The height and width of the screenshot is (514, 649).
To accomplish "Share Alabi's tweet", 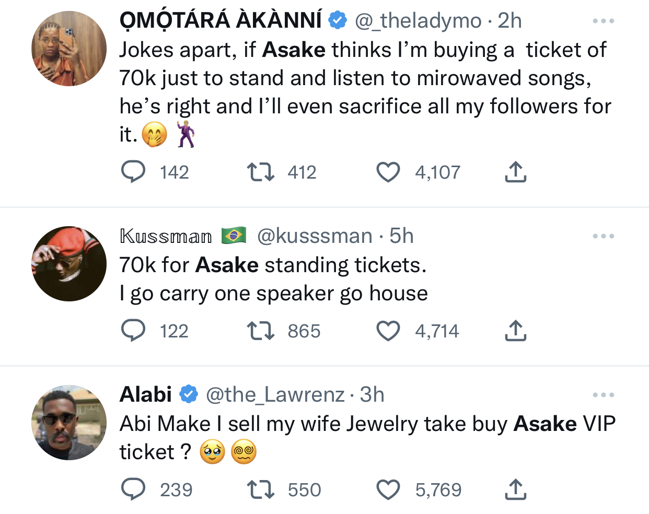I will coord(515,489).
